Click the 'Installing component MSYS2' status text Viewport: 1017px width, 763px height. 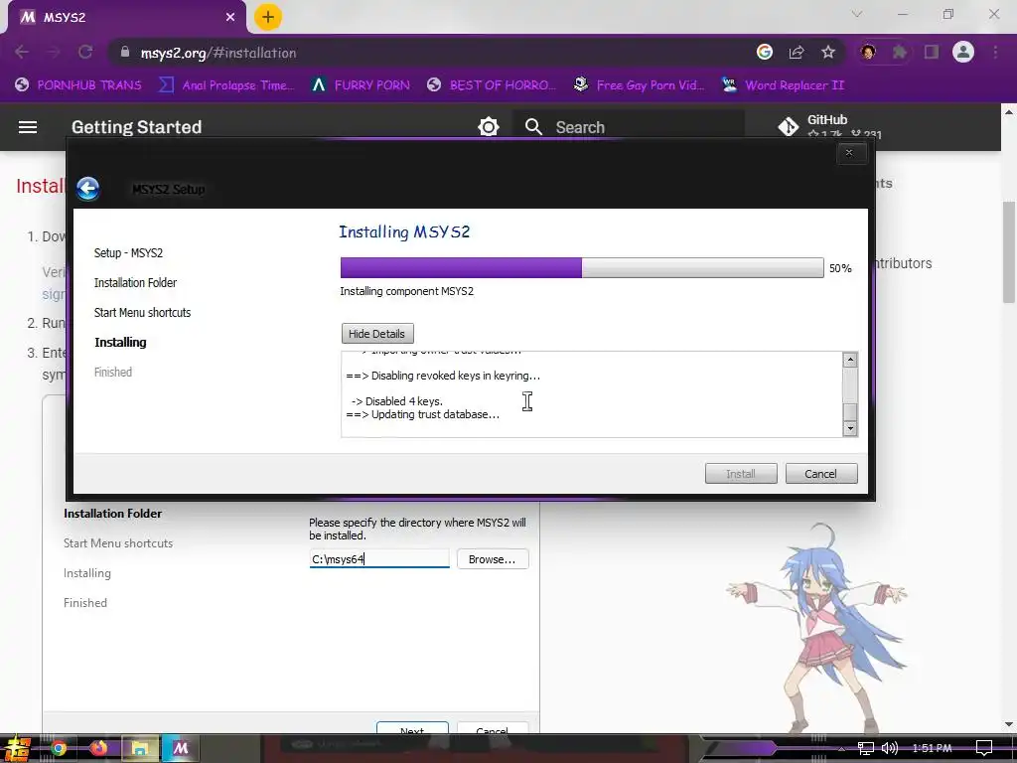tap(406, 291)
